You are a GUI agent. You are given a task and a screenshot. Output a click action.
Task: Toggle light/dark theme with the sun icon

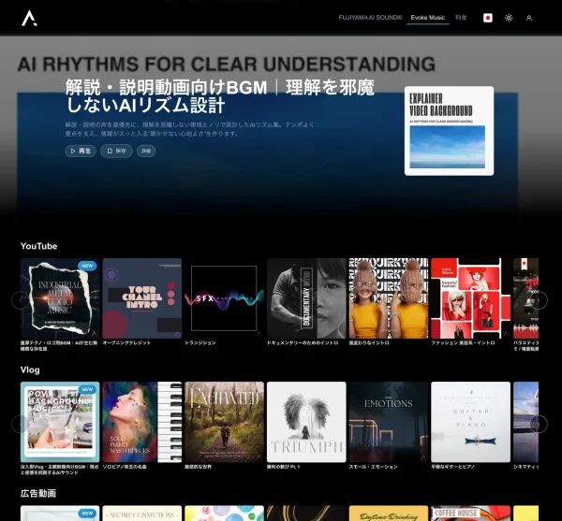click(509, 18)
